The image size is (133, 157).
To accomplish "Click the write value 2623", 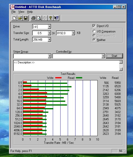I will pyautogui.click(x=106, y=134).
